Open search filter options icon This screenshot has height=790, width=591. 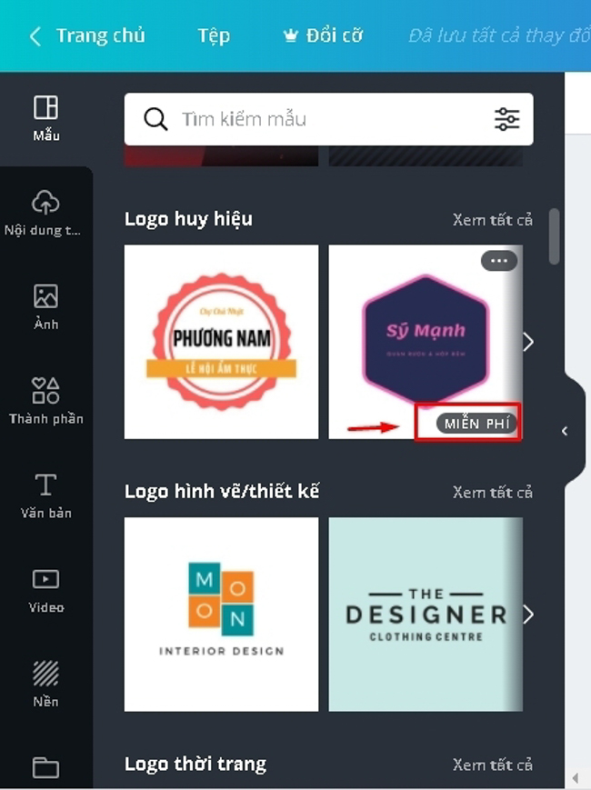pyautogui.click(x=506, y=119)
